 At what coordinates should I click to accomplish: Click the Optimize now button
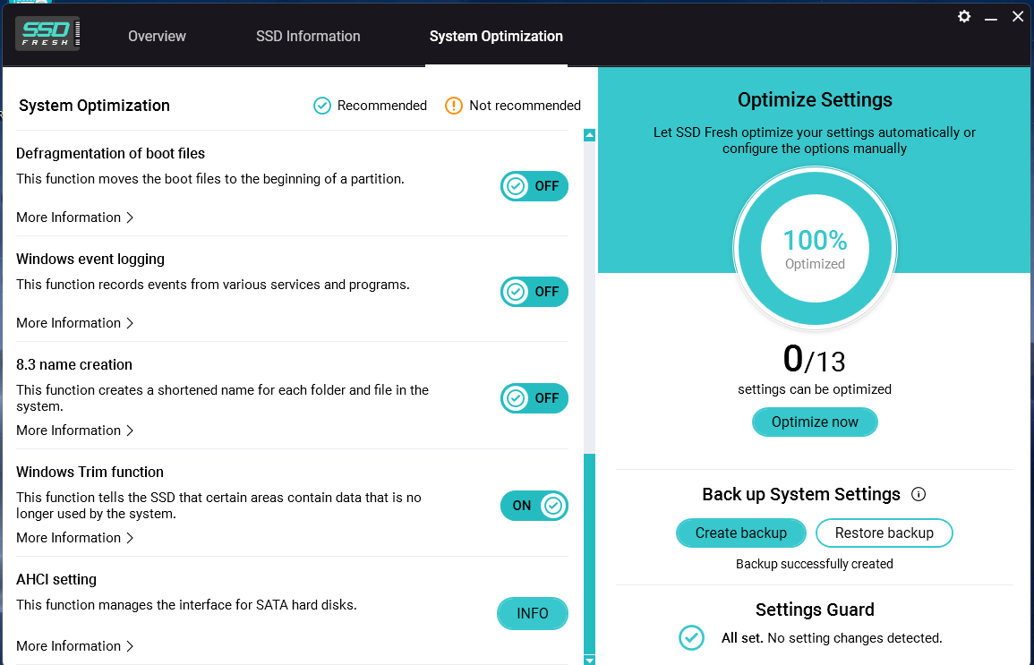815,422
